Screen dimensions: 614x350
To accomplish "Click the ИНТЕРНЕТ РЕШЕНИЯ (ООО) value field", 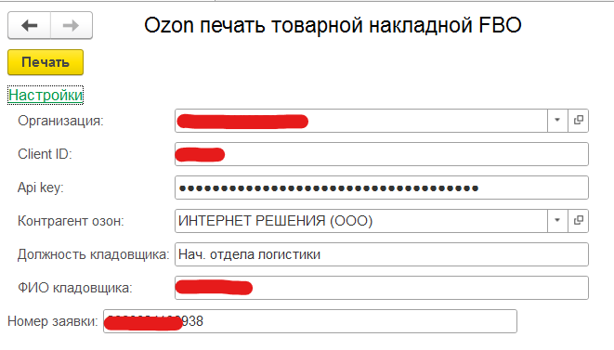I will pyautogui.click(x=360, y=221).
